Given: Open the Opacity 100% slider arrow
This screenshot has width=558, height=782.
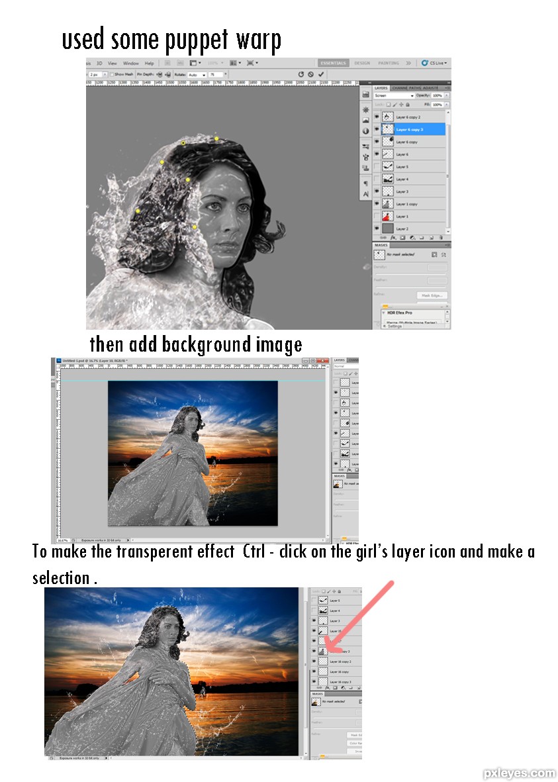Looking at the screenshot, I should tap(446, 96).
